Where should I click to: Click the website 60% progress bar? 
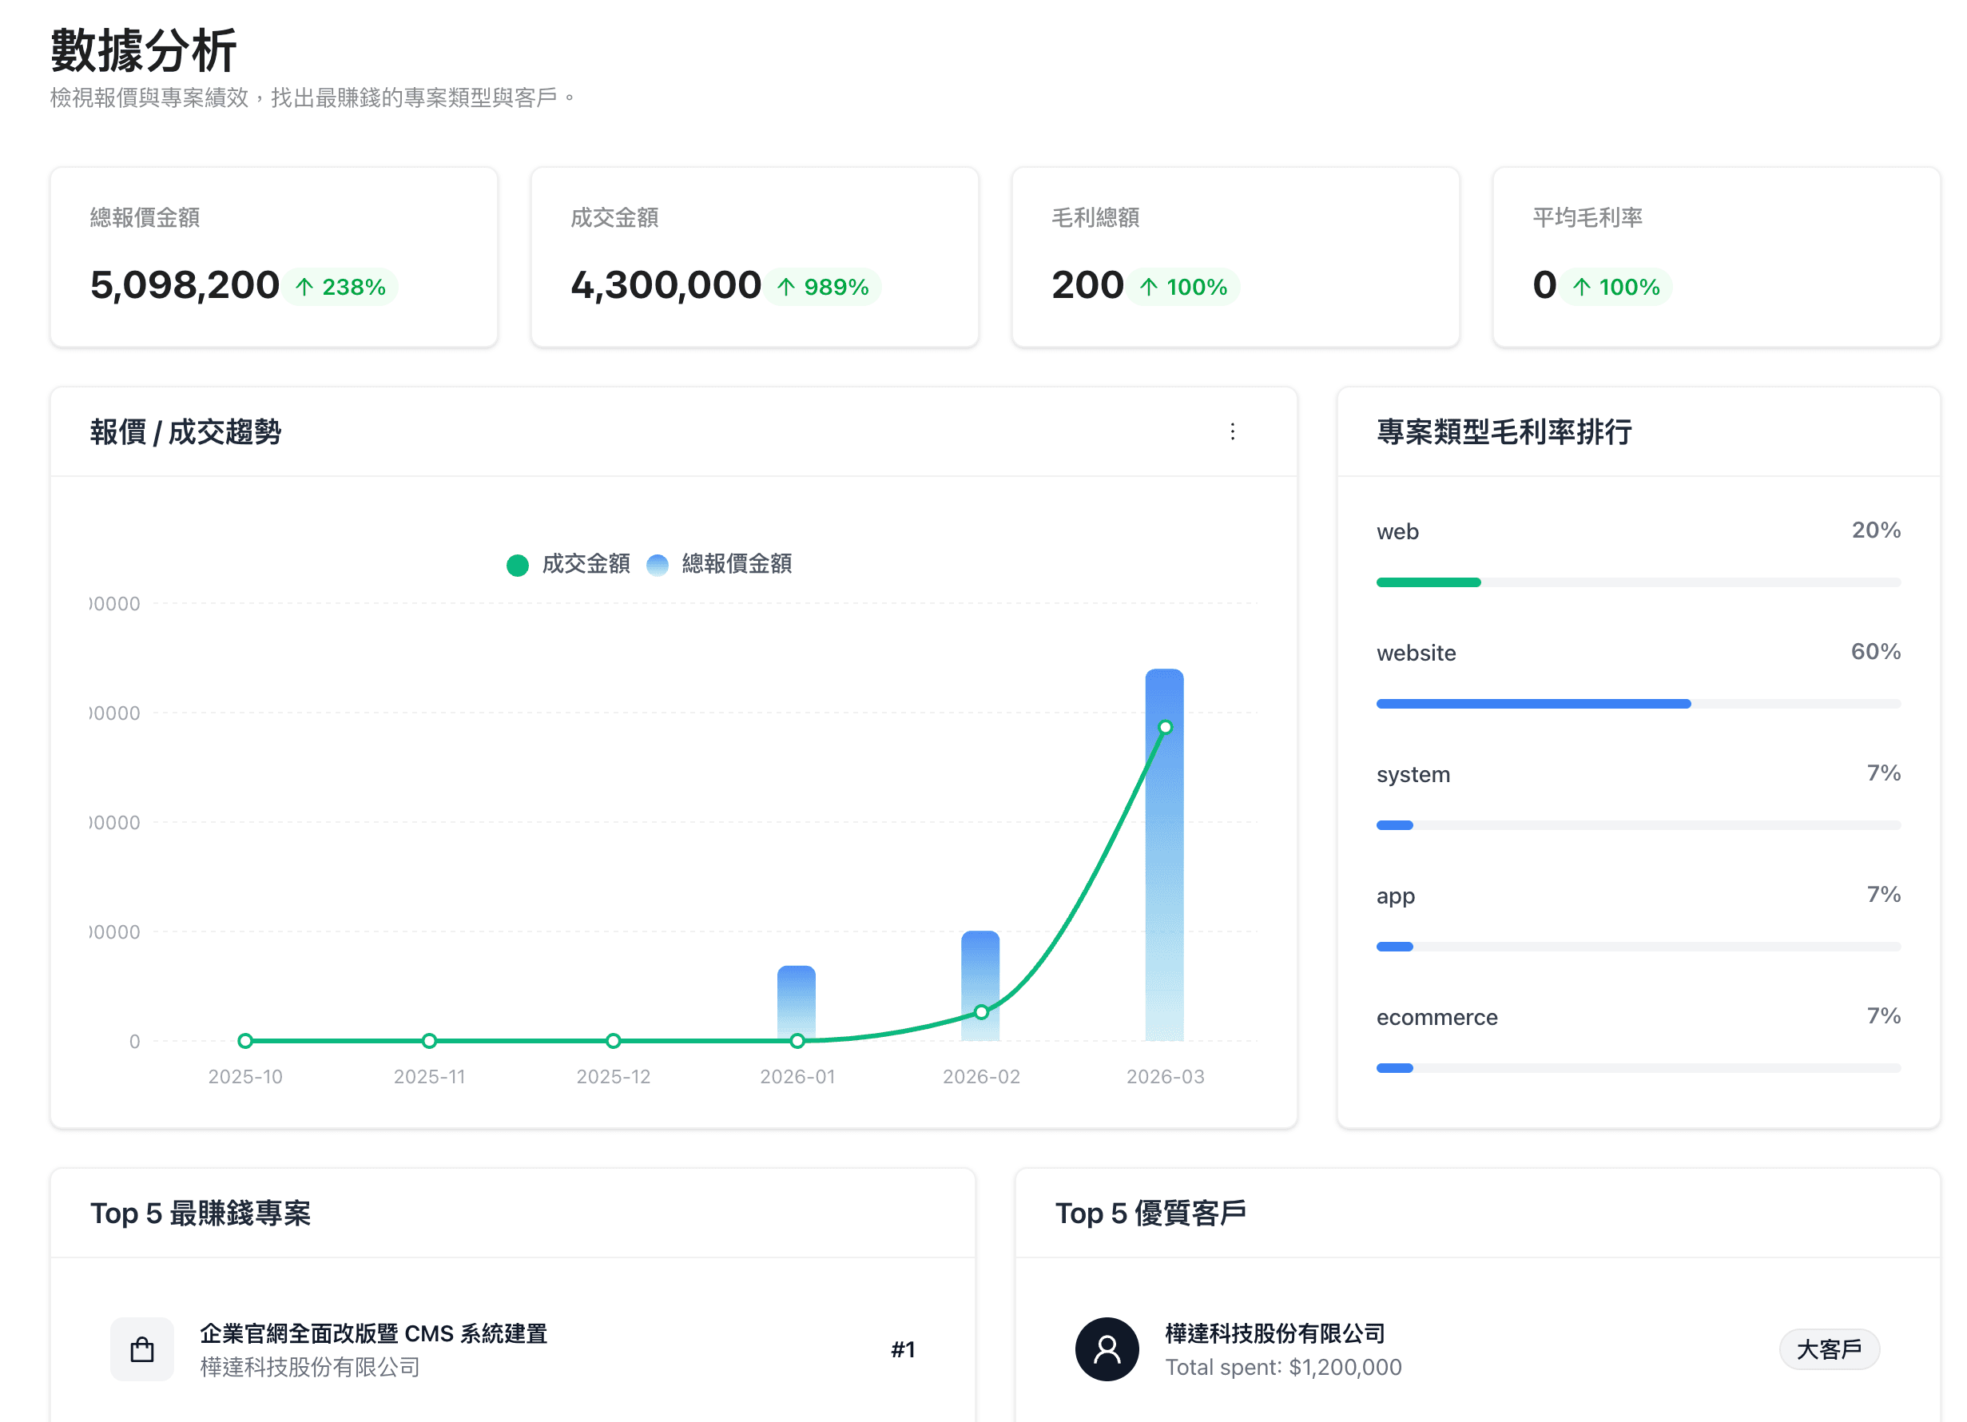[x=1532, y=703]
